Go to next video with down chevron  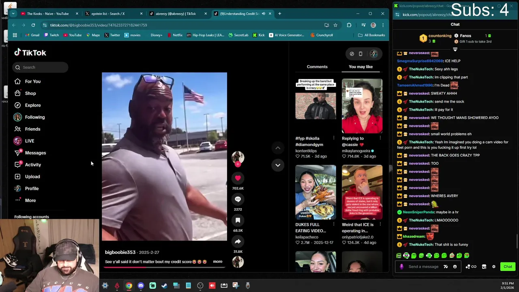point(278,165)
